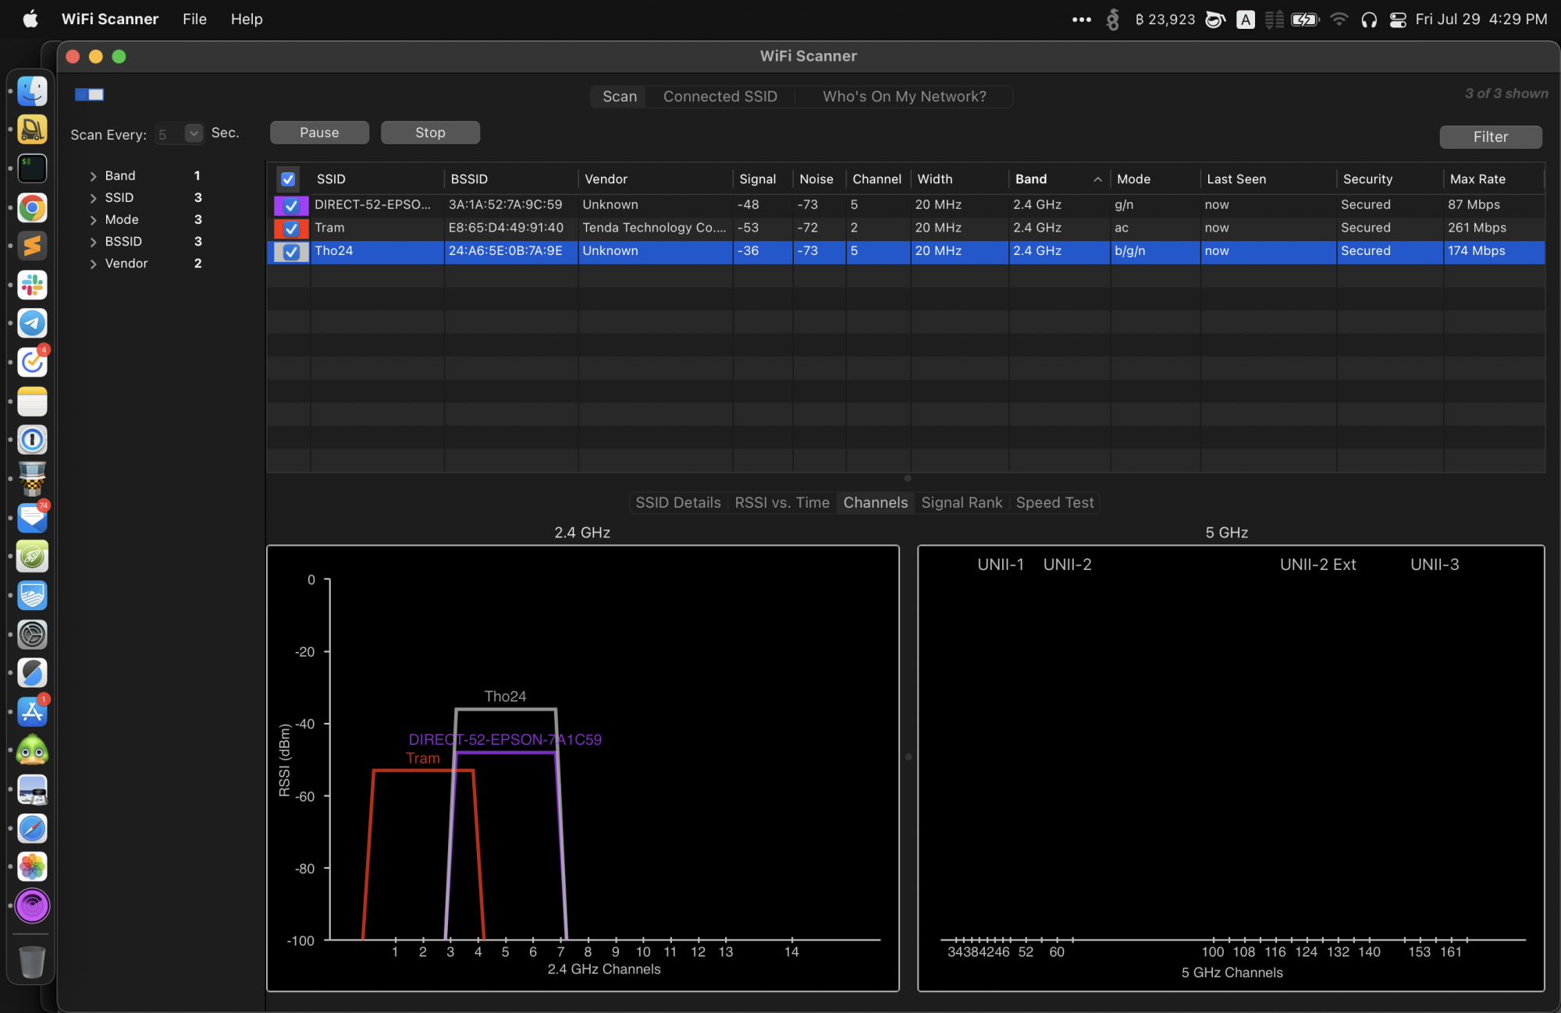Uncheck the Tram network checkbox

pos(291,228)
